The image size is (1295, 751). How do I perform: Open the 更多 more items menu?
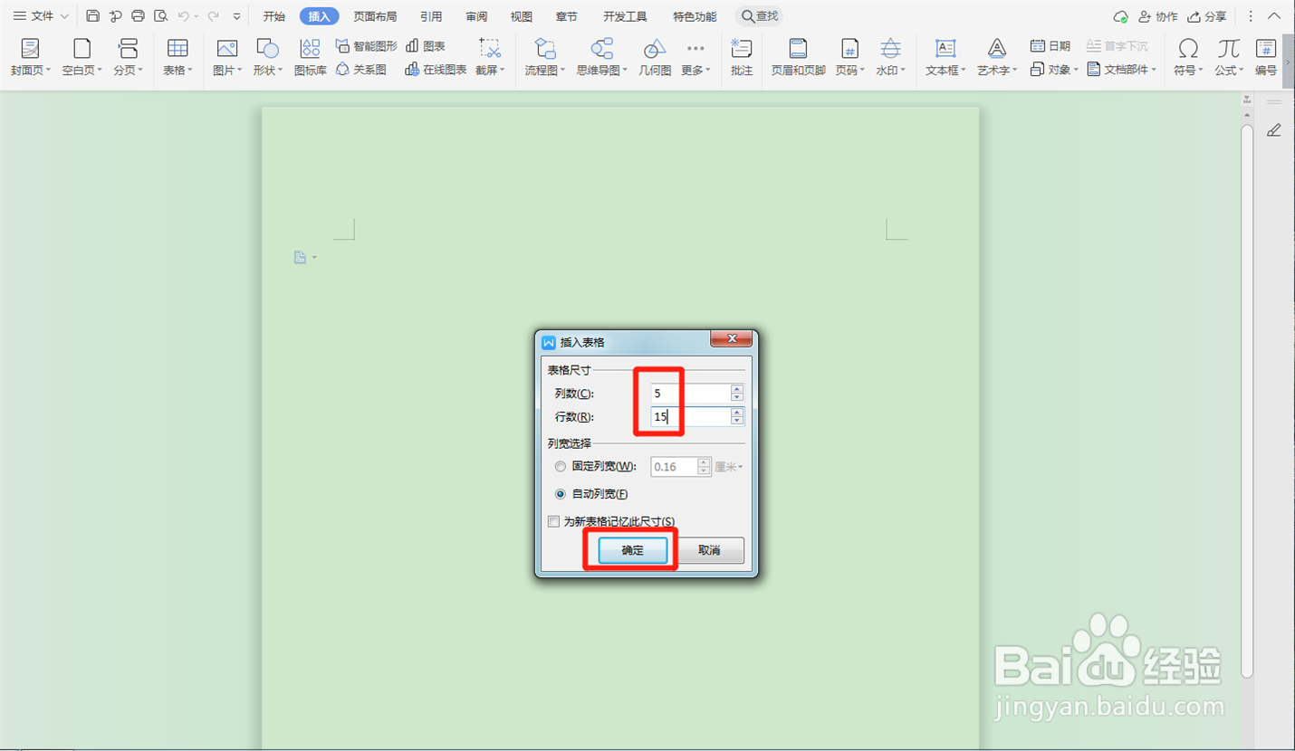click(695, 57)
